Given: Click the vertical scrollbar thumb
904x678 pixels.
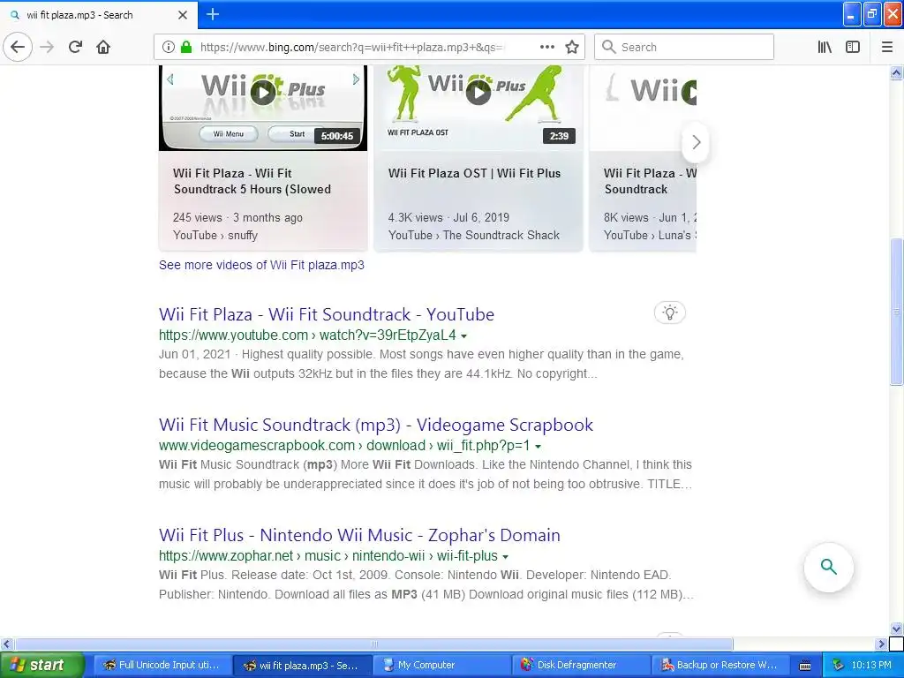Looking at the screenshot, I should (896, 312).
